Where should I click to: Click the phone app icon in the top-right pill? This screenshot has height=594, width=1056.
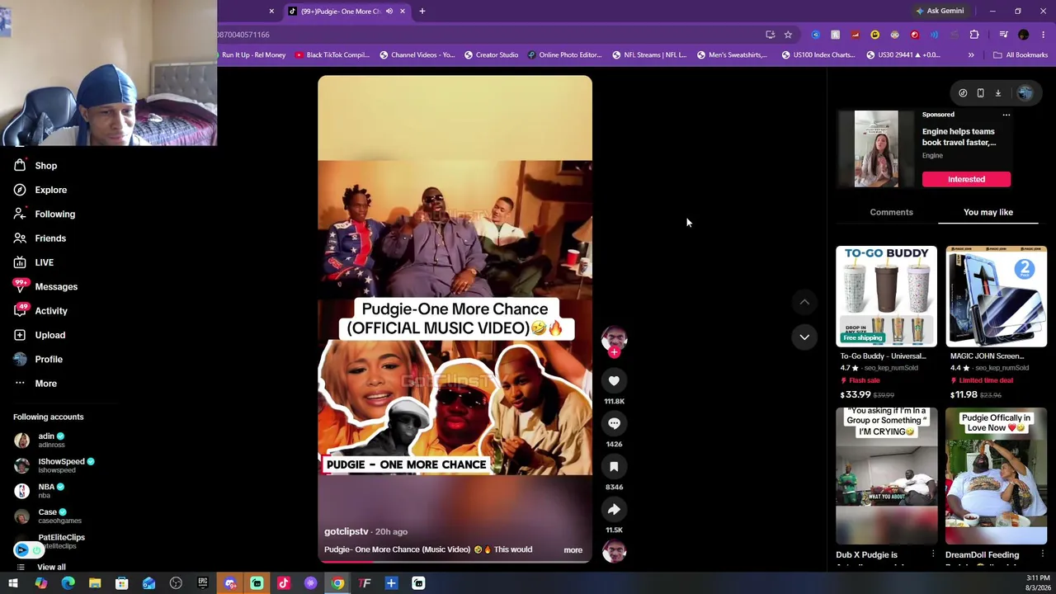980,93
